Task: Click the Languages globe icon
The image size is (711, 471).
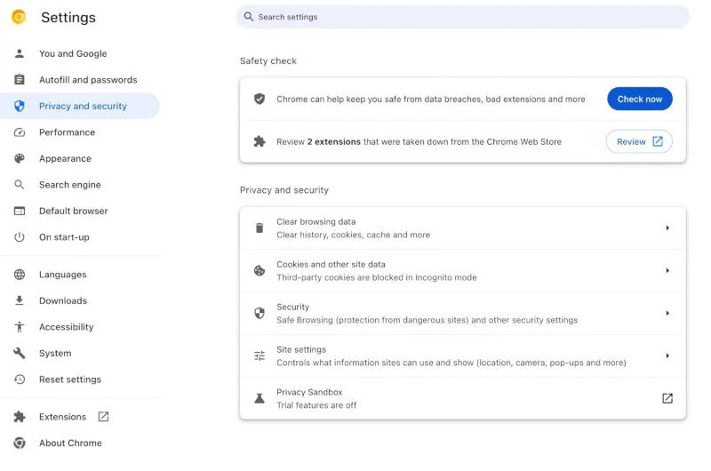Action: click(x=20, y=275)
